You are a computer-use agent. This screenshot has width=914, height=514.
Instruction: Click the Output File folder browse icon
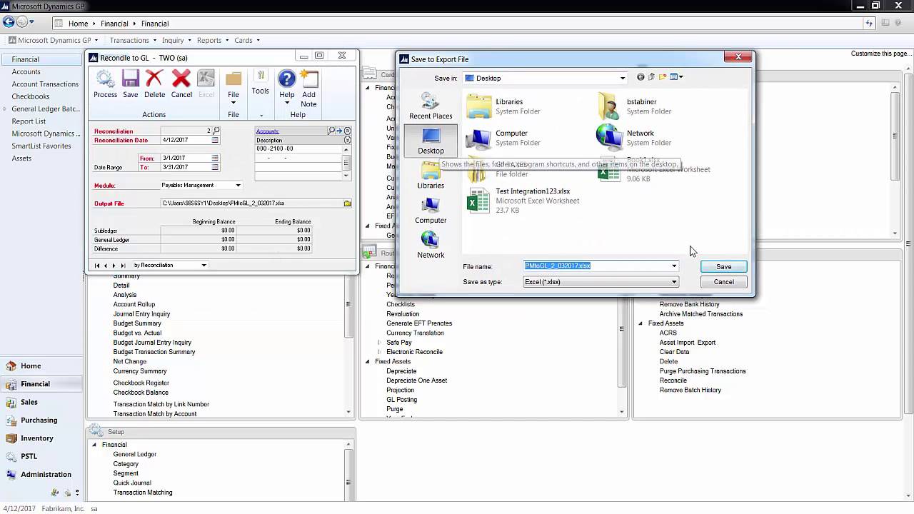(348, 203)
